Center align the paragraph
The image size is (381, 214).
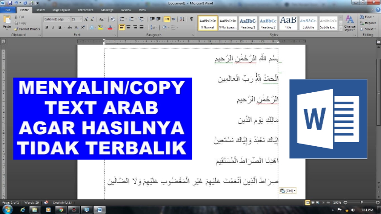click(x=128, y=27)
